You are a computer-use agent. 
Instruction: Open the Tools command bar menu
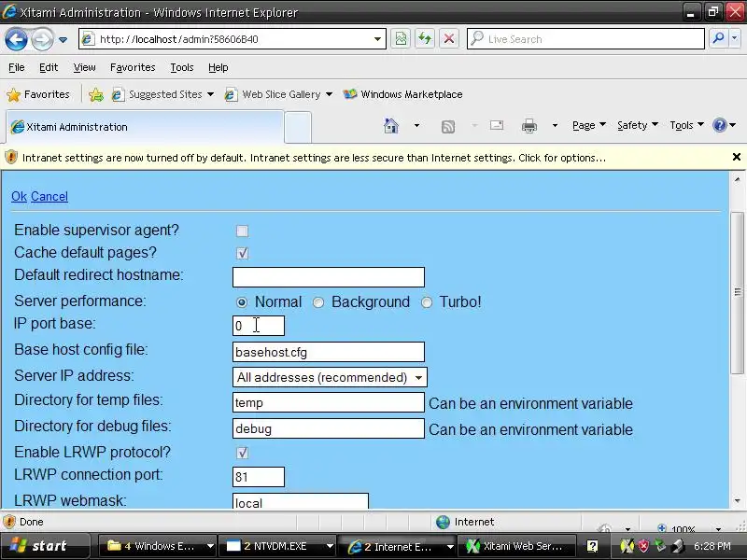686,125
